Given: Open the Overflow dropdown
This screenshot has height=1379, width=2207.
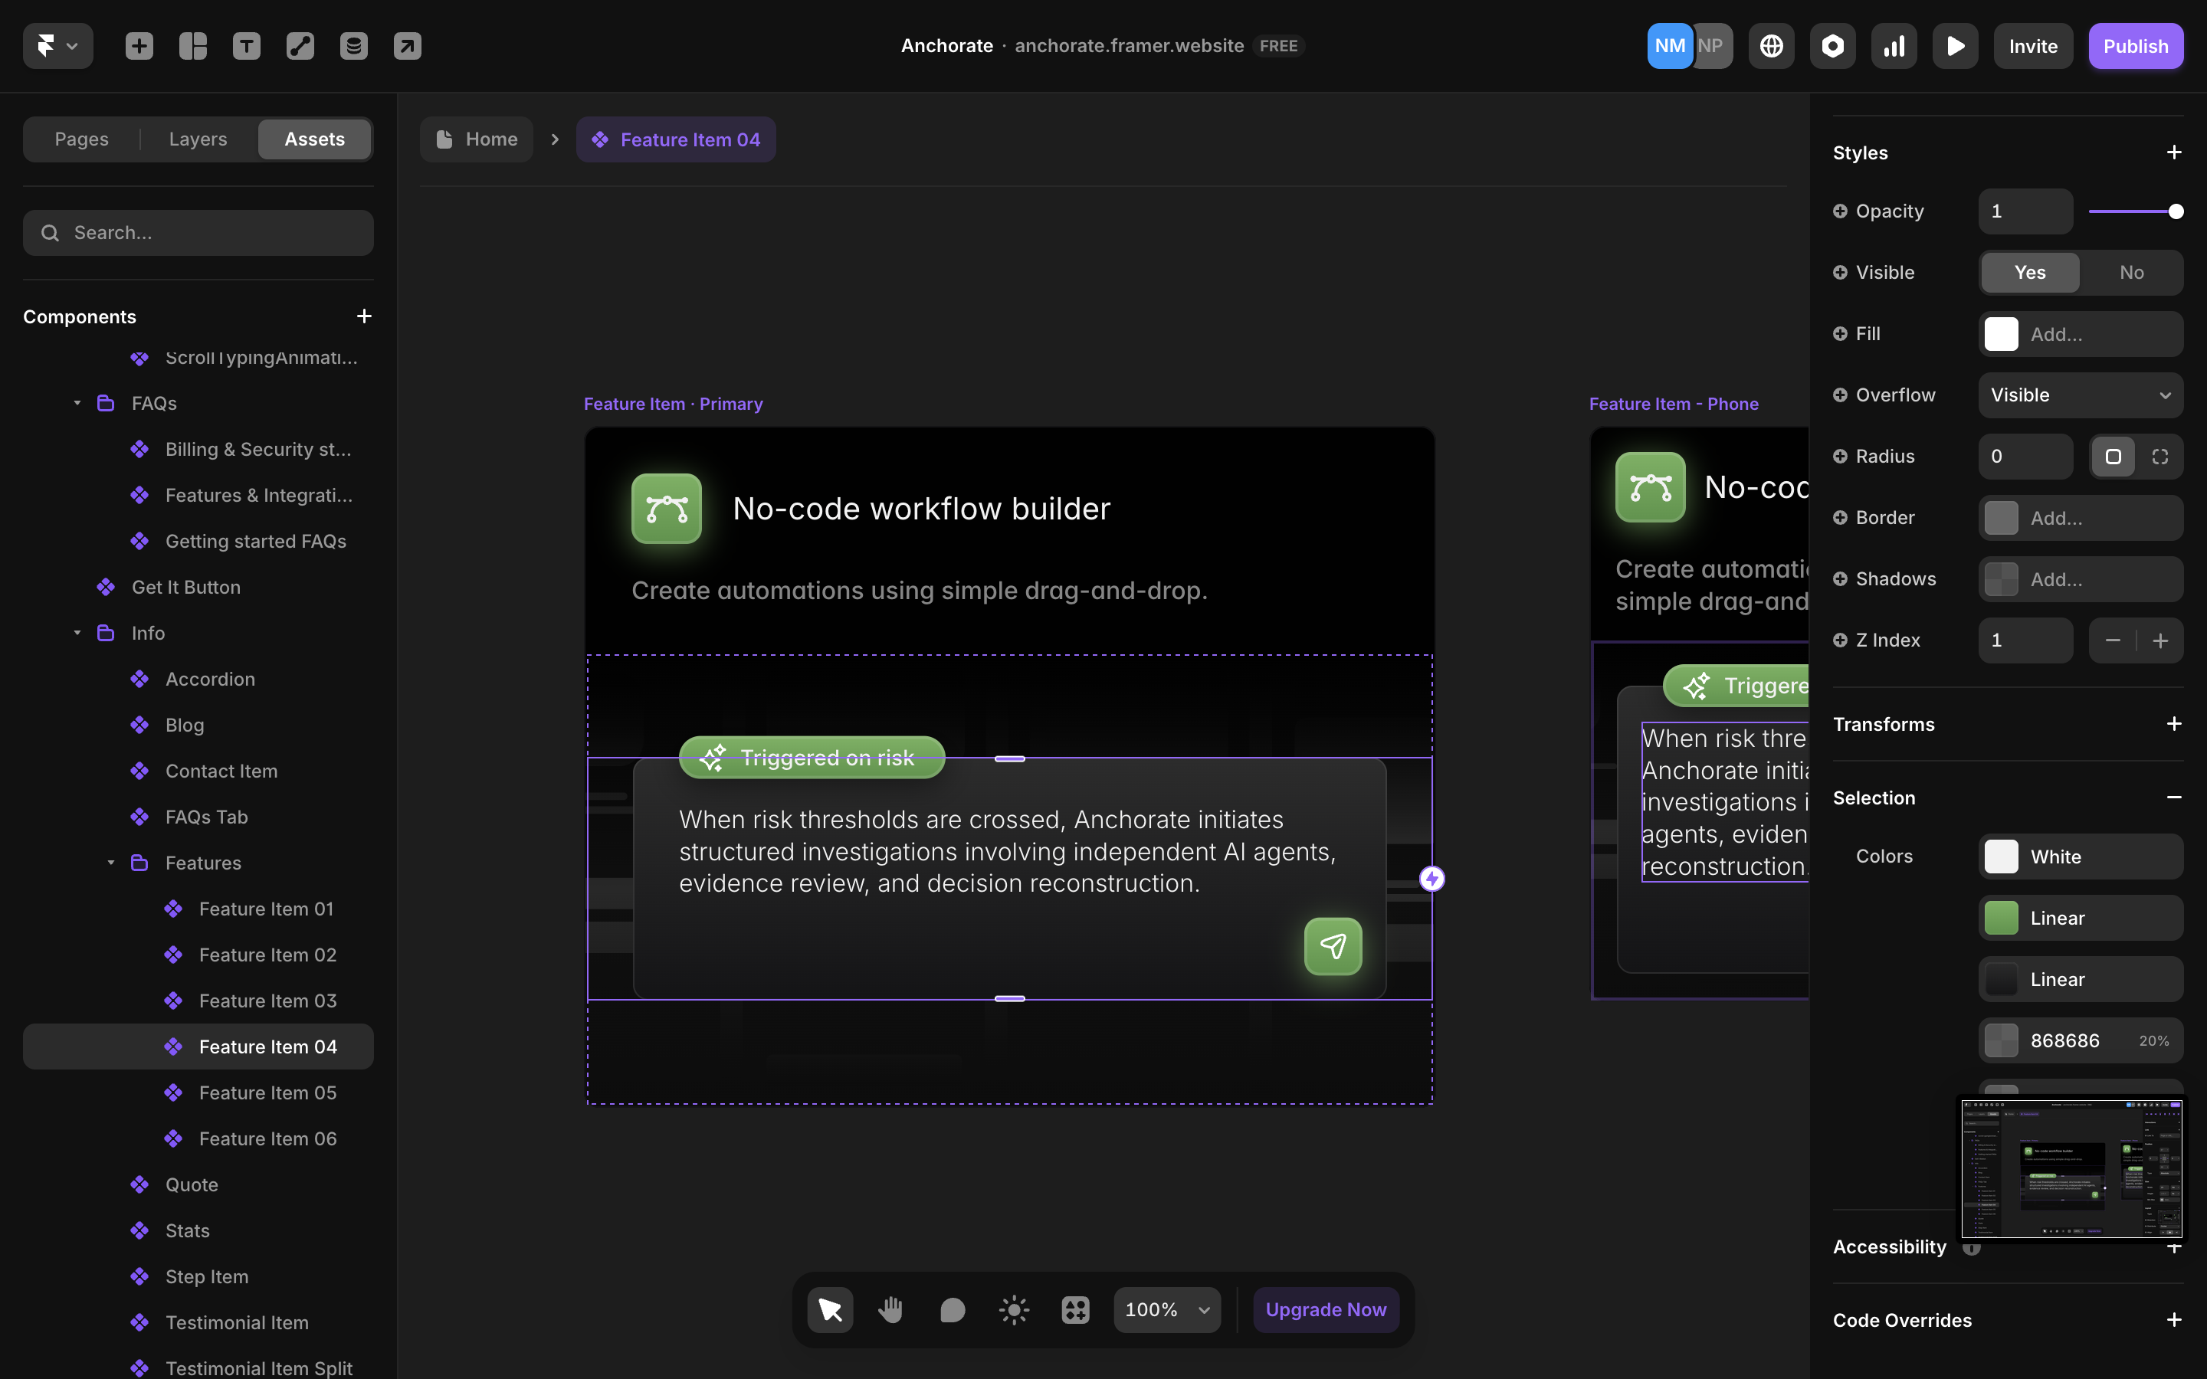Looking at the screenshot, I should (x=2081, y=395).
